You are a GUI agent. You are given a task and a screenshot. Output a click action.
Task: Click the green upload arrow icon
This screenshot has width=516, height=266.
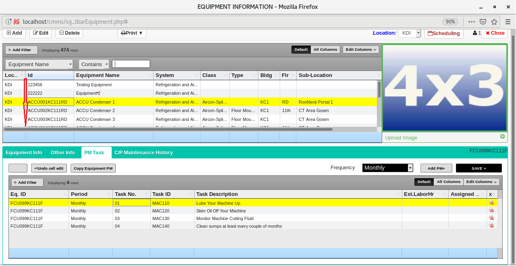pyautogui.click(x=502, y=137)
